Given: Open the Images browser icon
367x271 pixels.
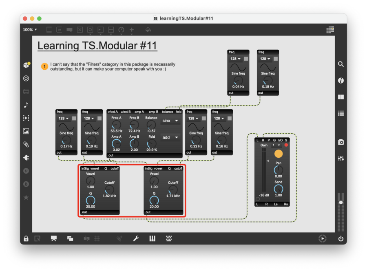Looking at the screenshot, I should pos(26,131).
